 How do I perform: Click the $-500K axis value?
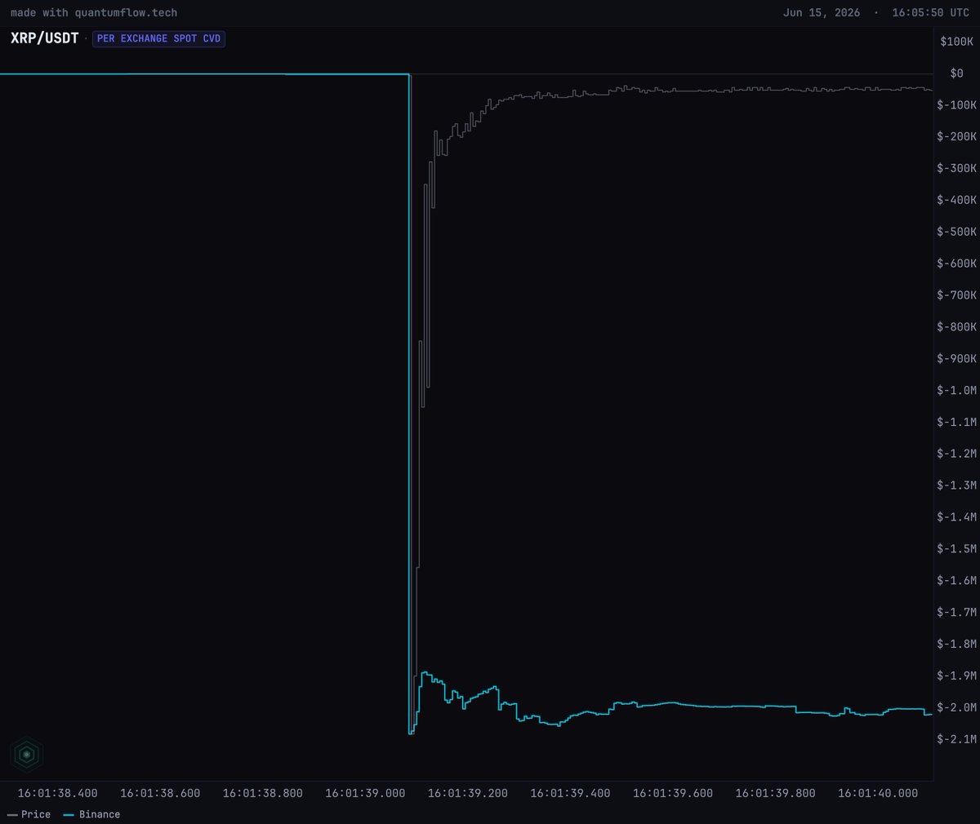click(x=956, y=232)
